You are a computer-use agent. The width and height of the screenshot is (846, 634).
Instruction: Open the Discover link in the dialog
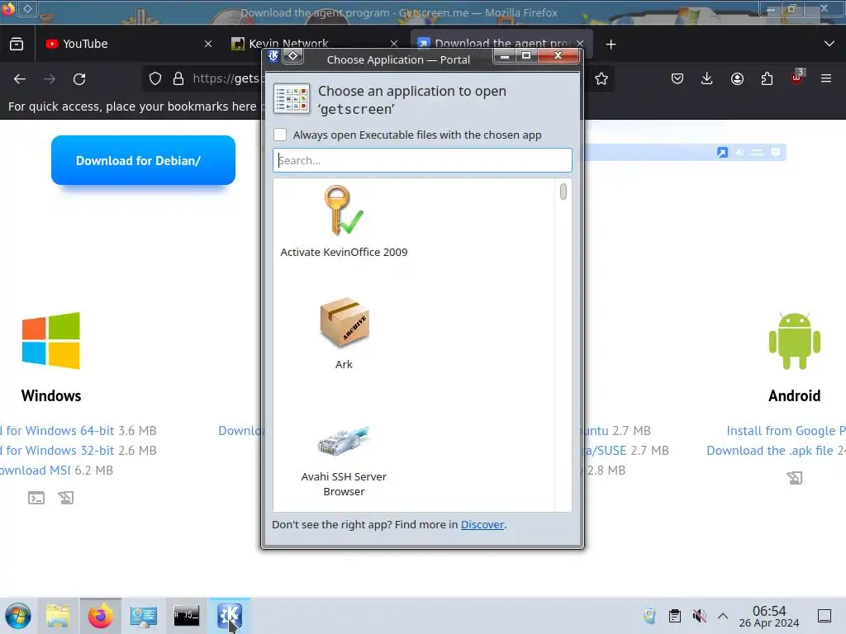(x=482, y=524)
